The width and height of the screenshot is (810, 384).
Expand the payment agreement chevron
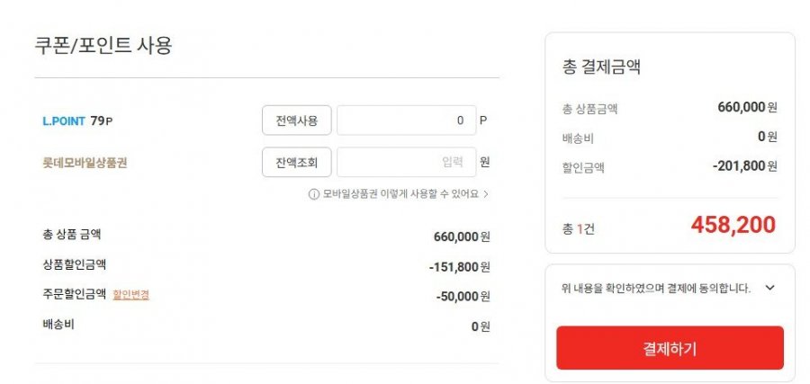769,288
